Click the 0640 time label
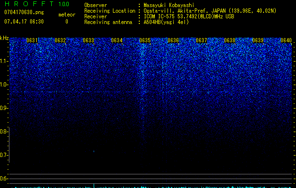 (x=286, y=40)
